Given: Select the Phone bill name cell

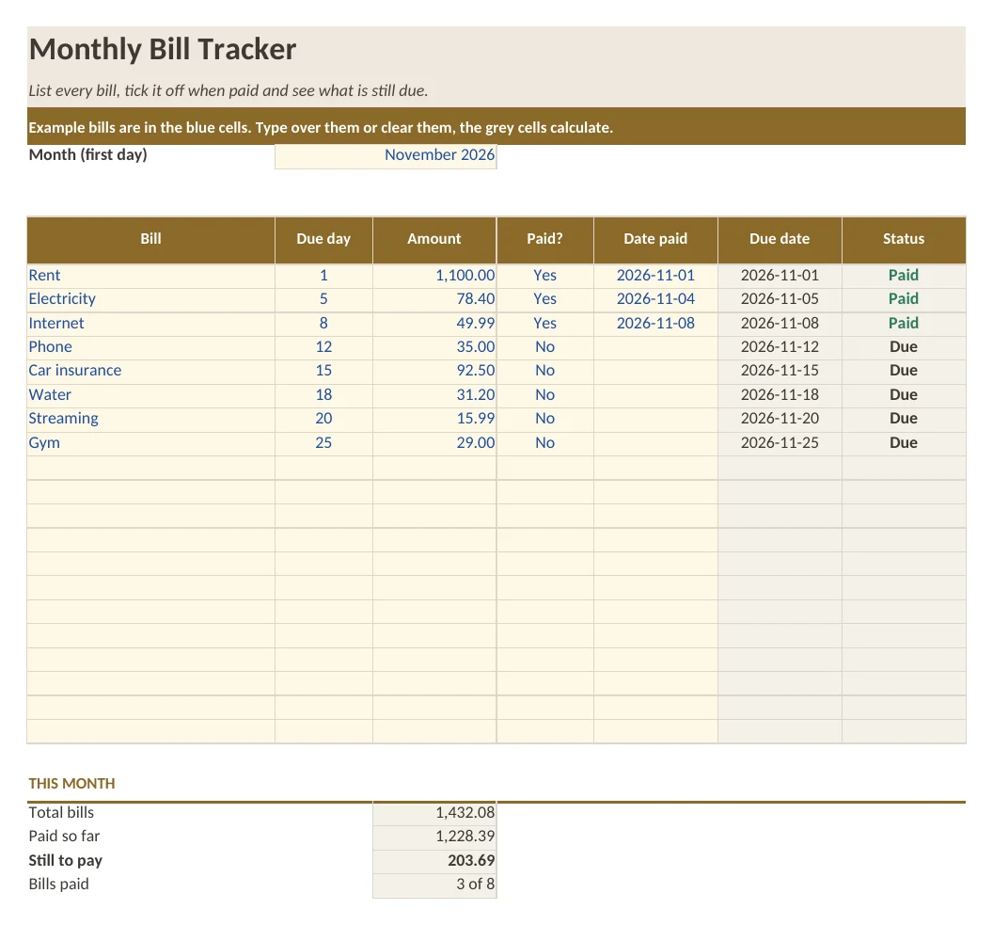Looking at the screenshot, I should [x=150, y=348].
